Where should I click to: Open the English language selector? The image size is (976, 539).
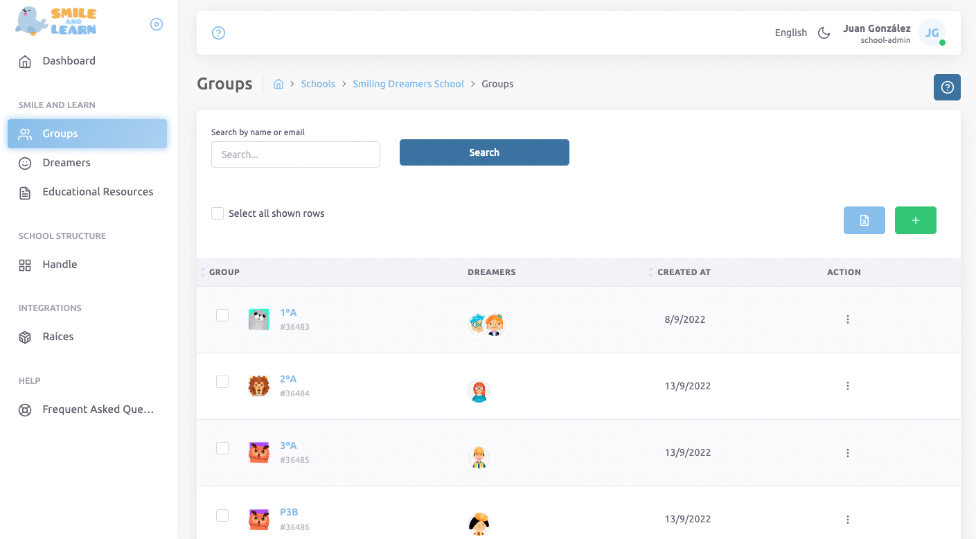(x=790, y=33)
